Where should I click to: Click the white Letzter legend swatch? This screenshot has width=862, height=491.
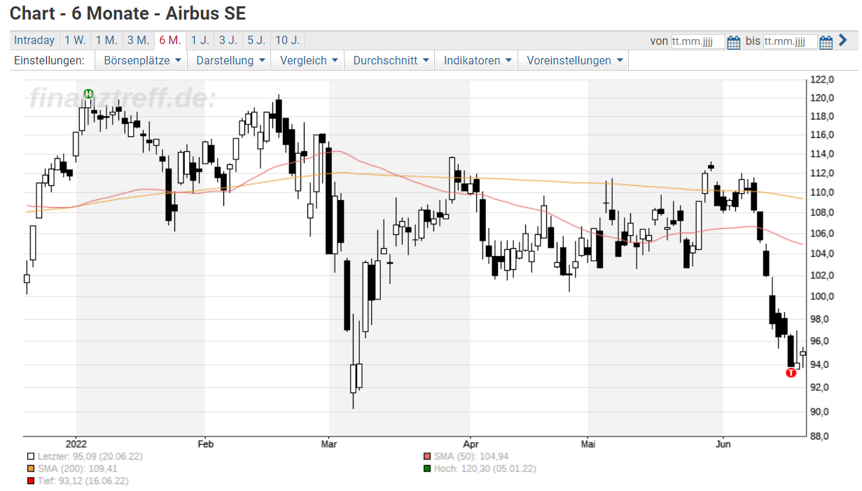(31, 457)
